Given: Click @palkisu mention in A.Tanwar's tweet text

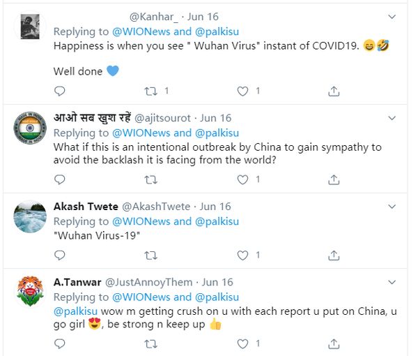Looking at the screenshot, I should point(76,311).
